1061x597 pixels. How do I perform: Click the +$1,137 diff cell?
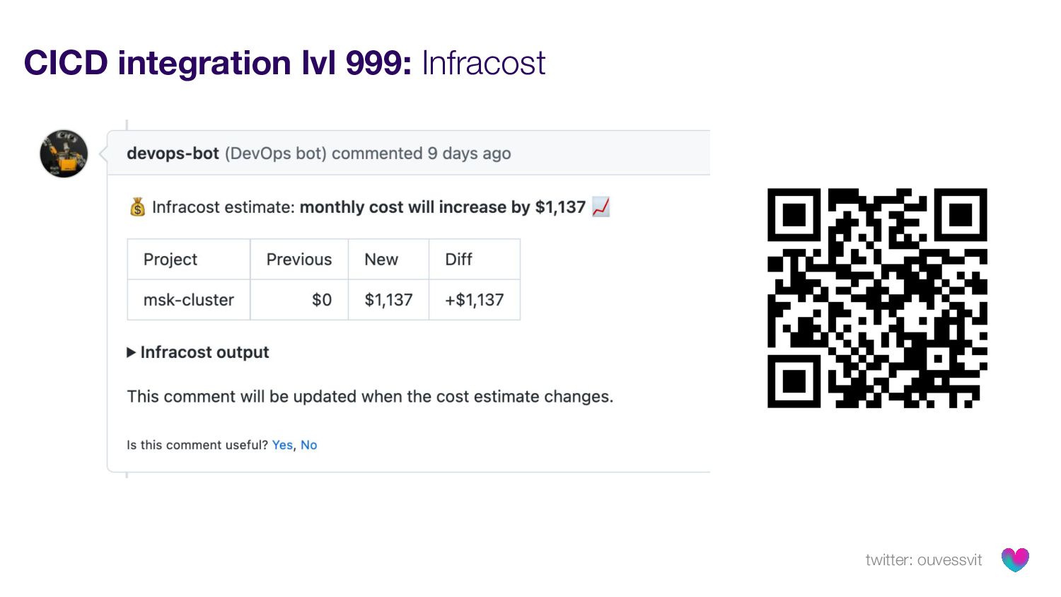pyautogui.click(x=474, y=300)
